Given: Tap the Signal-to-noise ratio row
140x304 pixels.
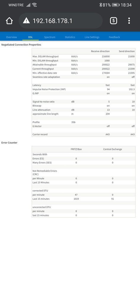Looking at the screenshot, I should pyautogui.click(x=83, y=102).
